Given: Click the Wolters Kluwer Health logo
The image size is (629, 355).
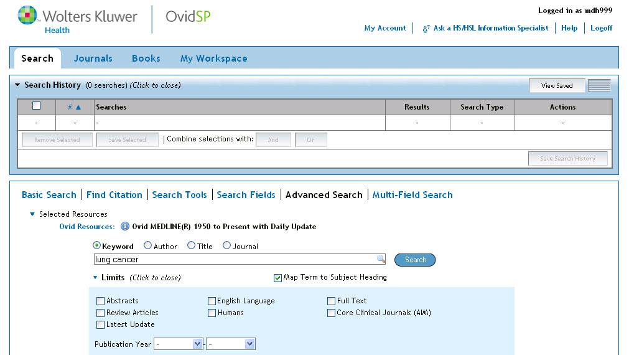Looking at the screenshot, I should 78,19.
